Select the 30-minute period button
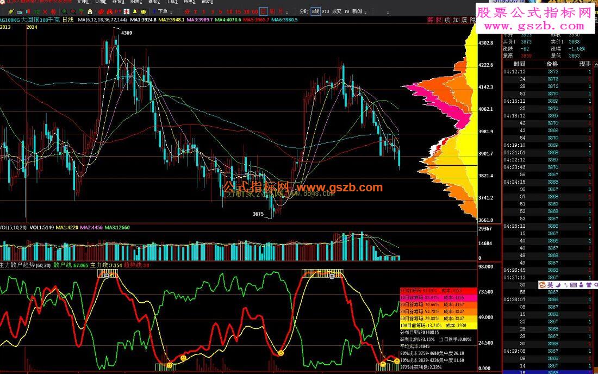The width and height of the screenshot is (598, 374). tap(246, 12)
